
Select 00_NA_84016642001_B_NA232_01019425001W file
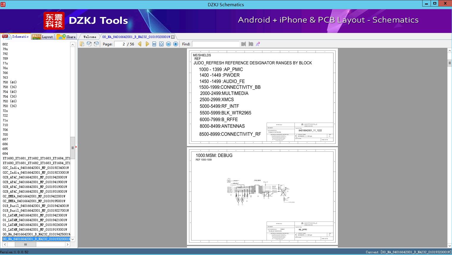point(37,234)
